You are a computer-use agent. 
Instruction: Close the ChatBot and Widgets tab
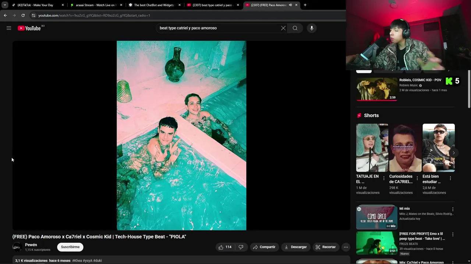[180, 5]
